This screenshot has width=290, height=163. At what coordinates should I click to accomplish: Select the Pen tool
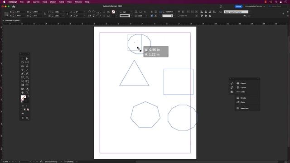click(x=23, y=74)
